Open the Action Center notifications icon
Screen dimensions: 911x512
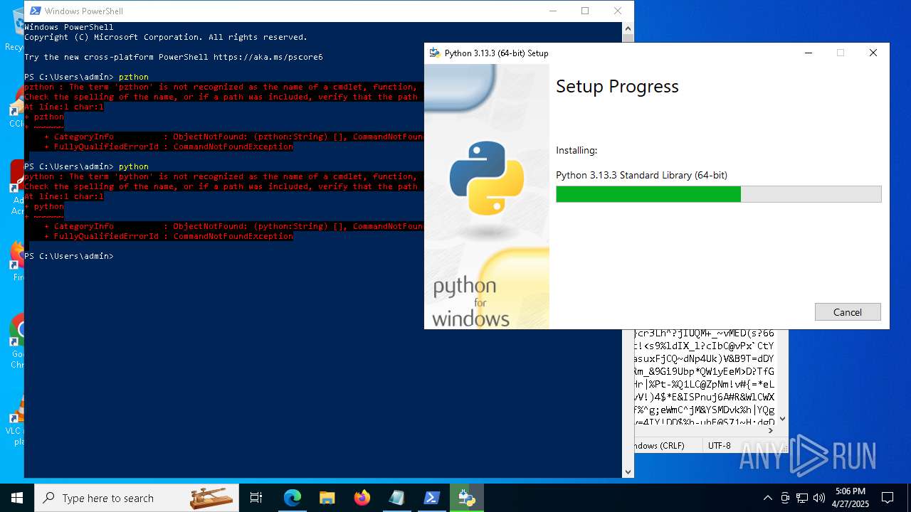click(888, 498)
